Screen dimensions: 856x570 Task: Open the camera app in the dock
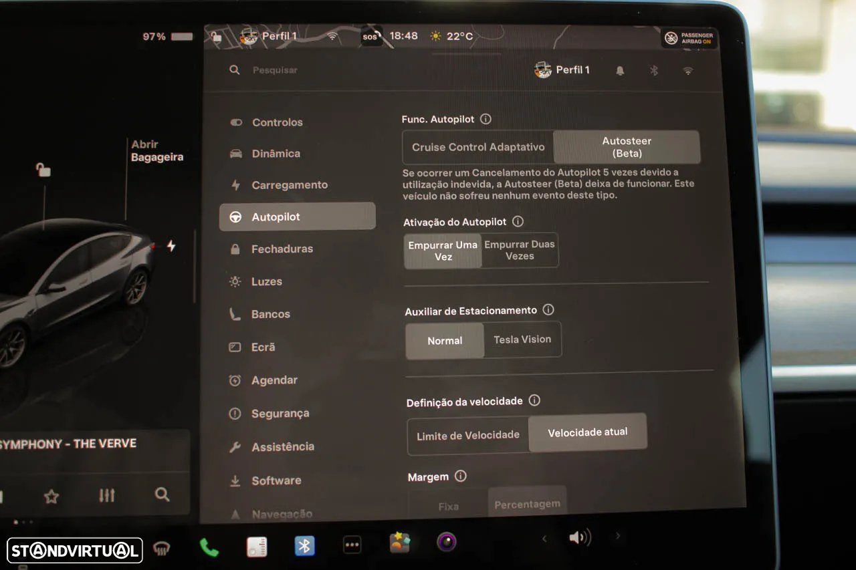coord(447,541)
